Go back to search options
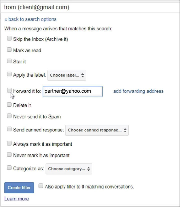Screen dimensions: 180x207 (x=30, y=19)
